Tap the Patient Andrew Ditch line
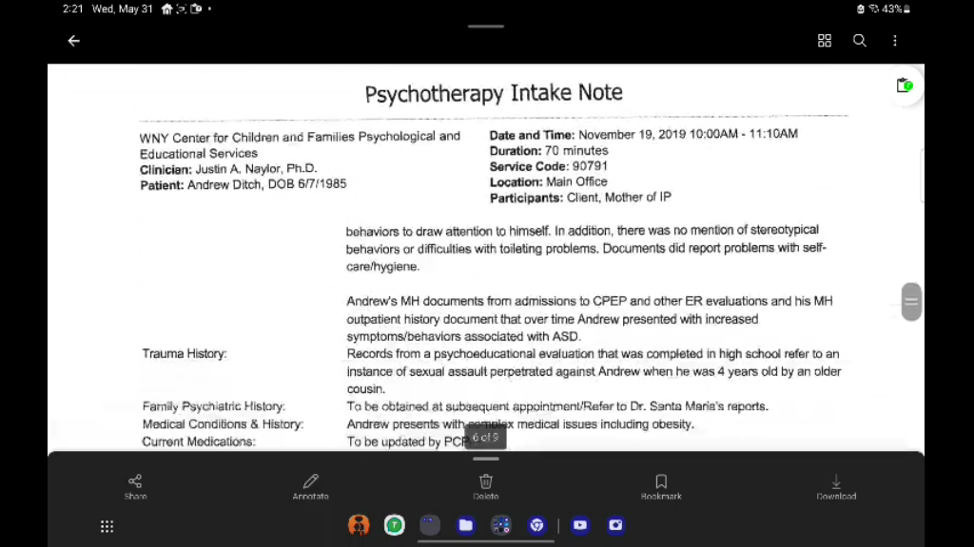 coord(243,184)
